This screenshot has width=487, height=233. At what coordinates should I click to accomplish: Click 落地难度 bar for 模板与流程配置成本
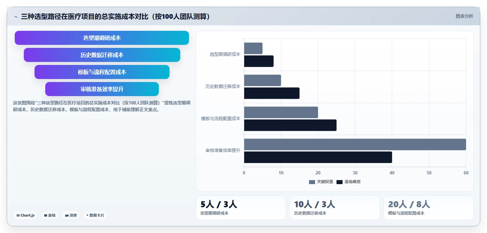[x=290, y=125]
